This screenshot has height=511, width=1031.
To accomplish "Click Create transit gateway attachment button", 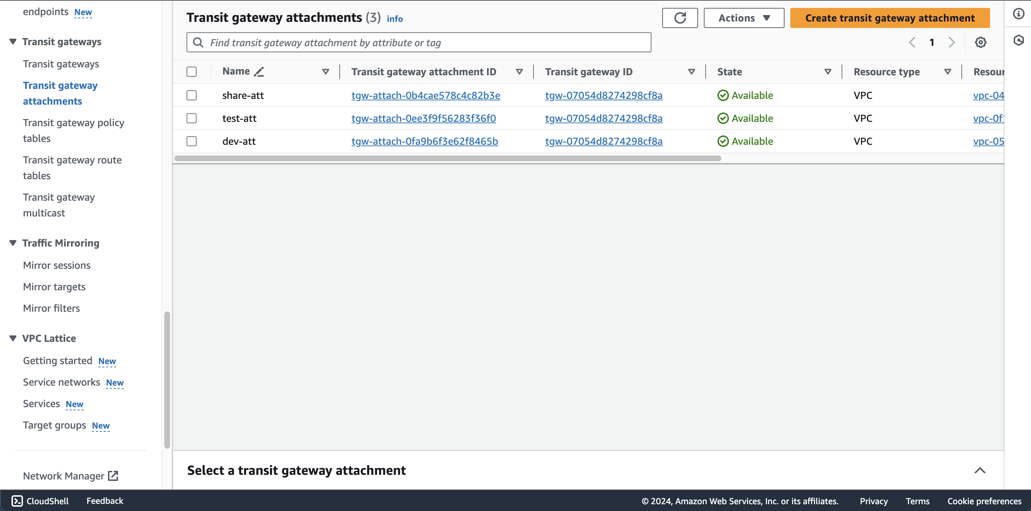I will (890, 18).
